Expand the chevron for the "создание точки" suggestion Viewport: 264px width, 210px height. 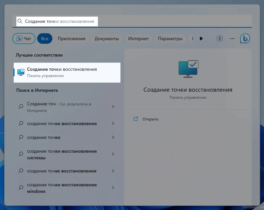click(113, 137)
